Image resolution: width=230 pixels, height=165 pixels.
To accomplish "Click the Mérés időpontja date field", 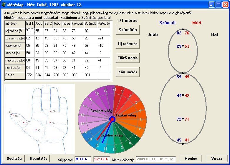I will pyautogui.click(x=156, y=159).
